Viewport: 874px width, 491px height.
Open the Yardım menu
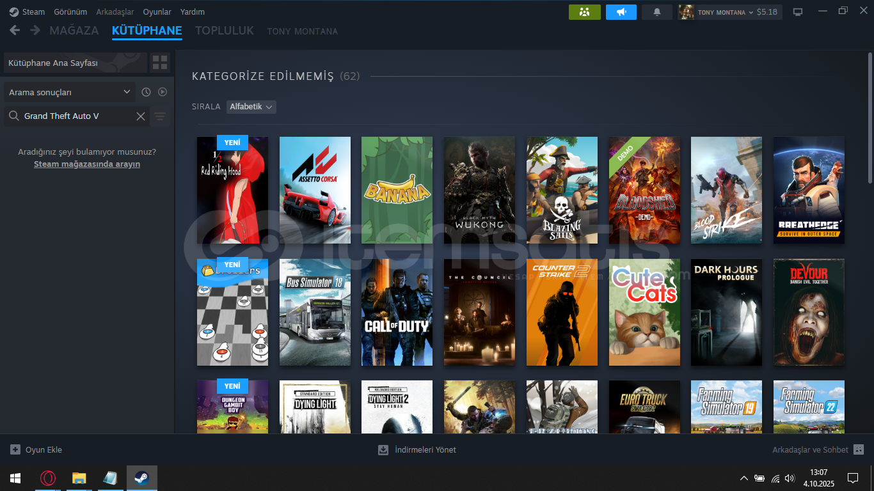pyautogui.click(x=193, y=12)
